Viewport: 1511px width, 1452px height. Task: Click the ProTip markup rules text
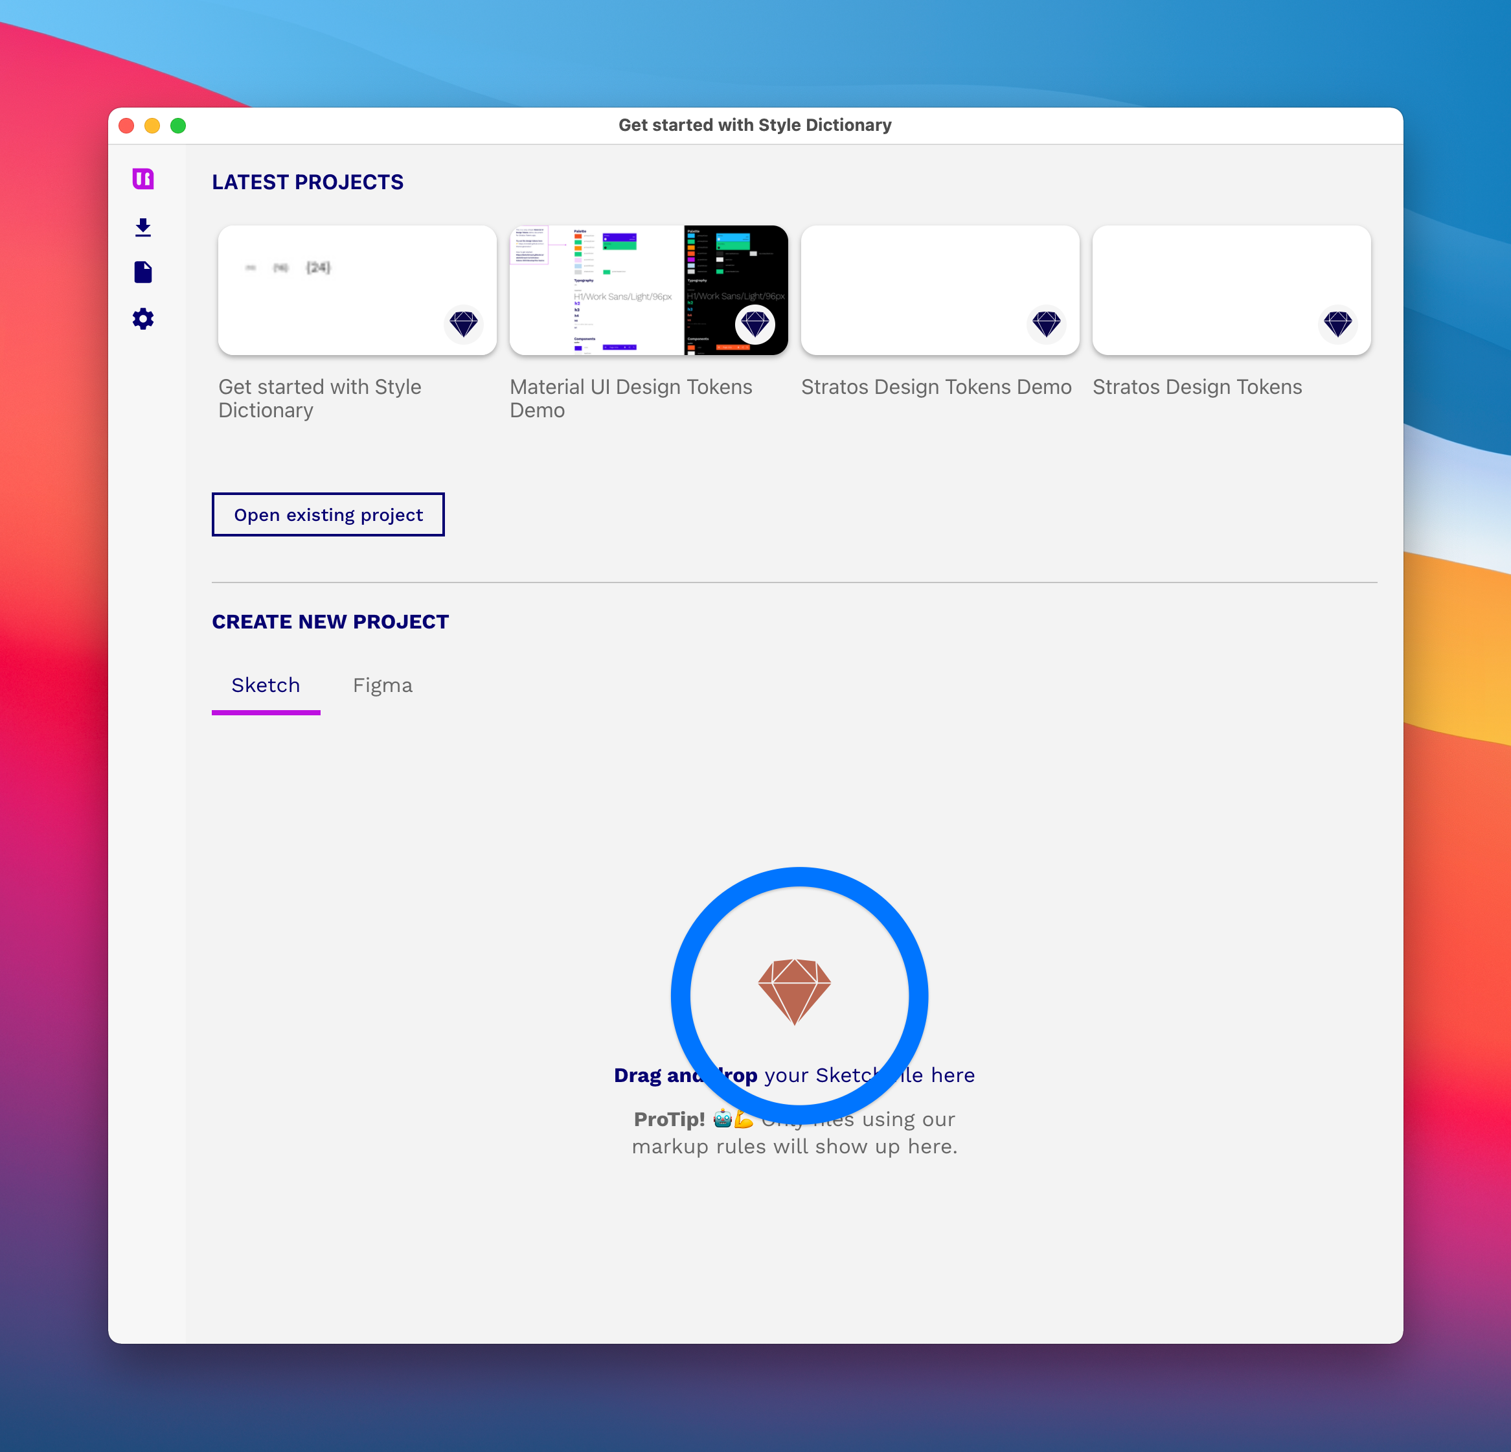[794, 1133]
